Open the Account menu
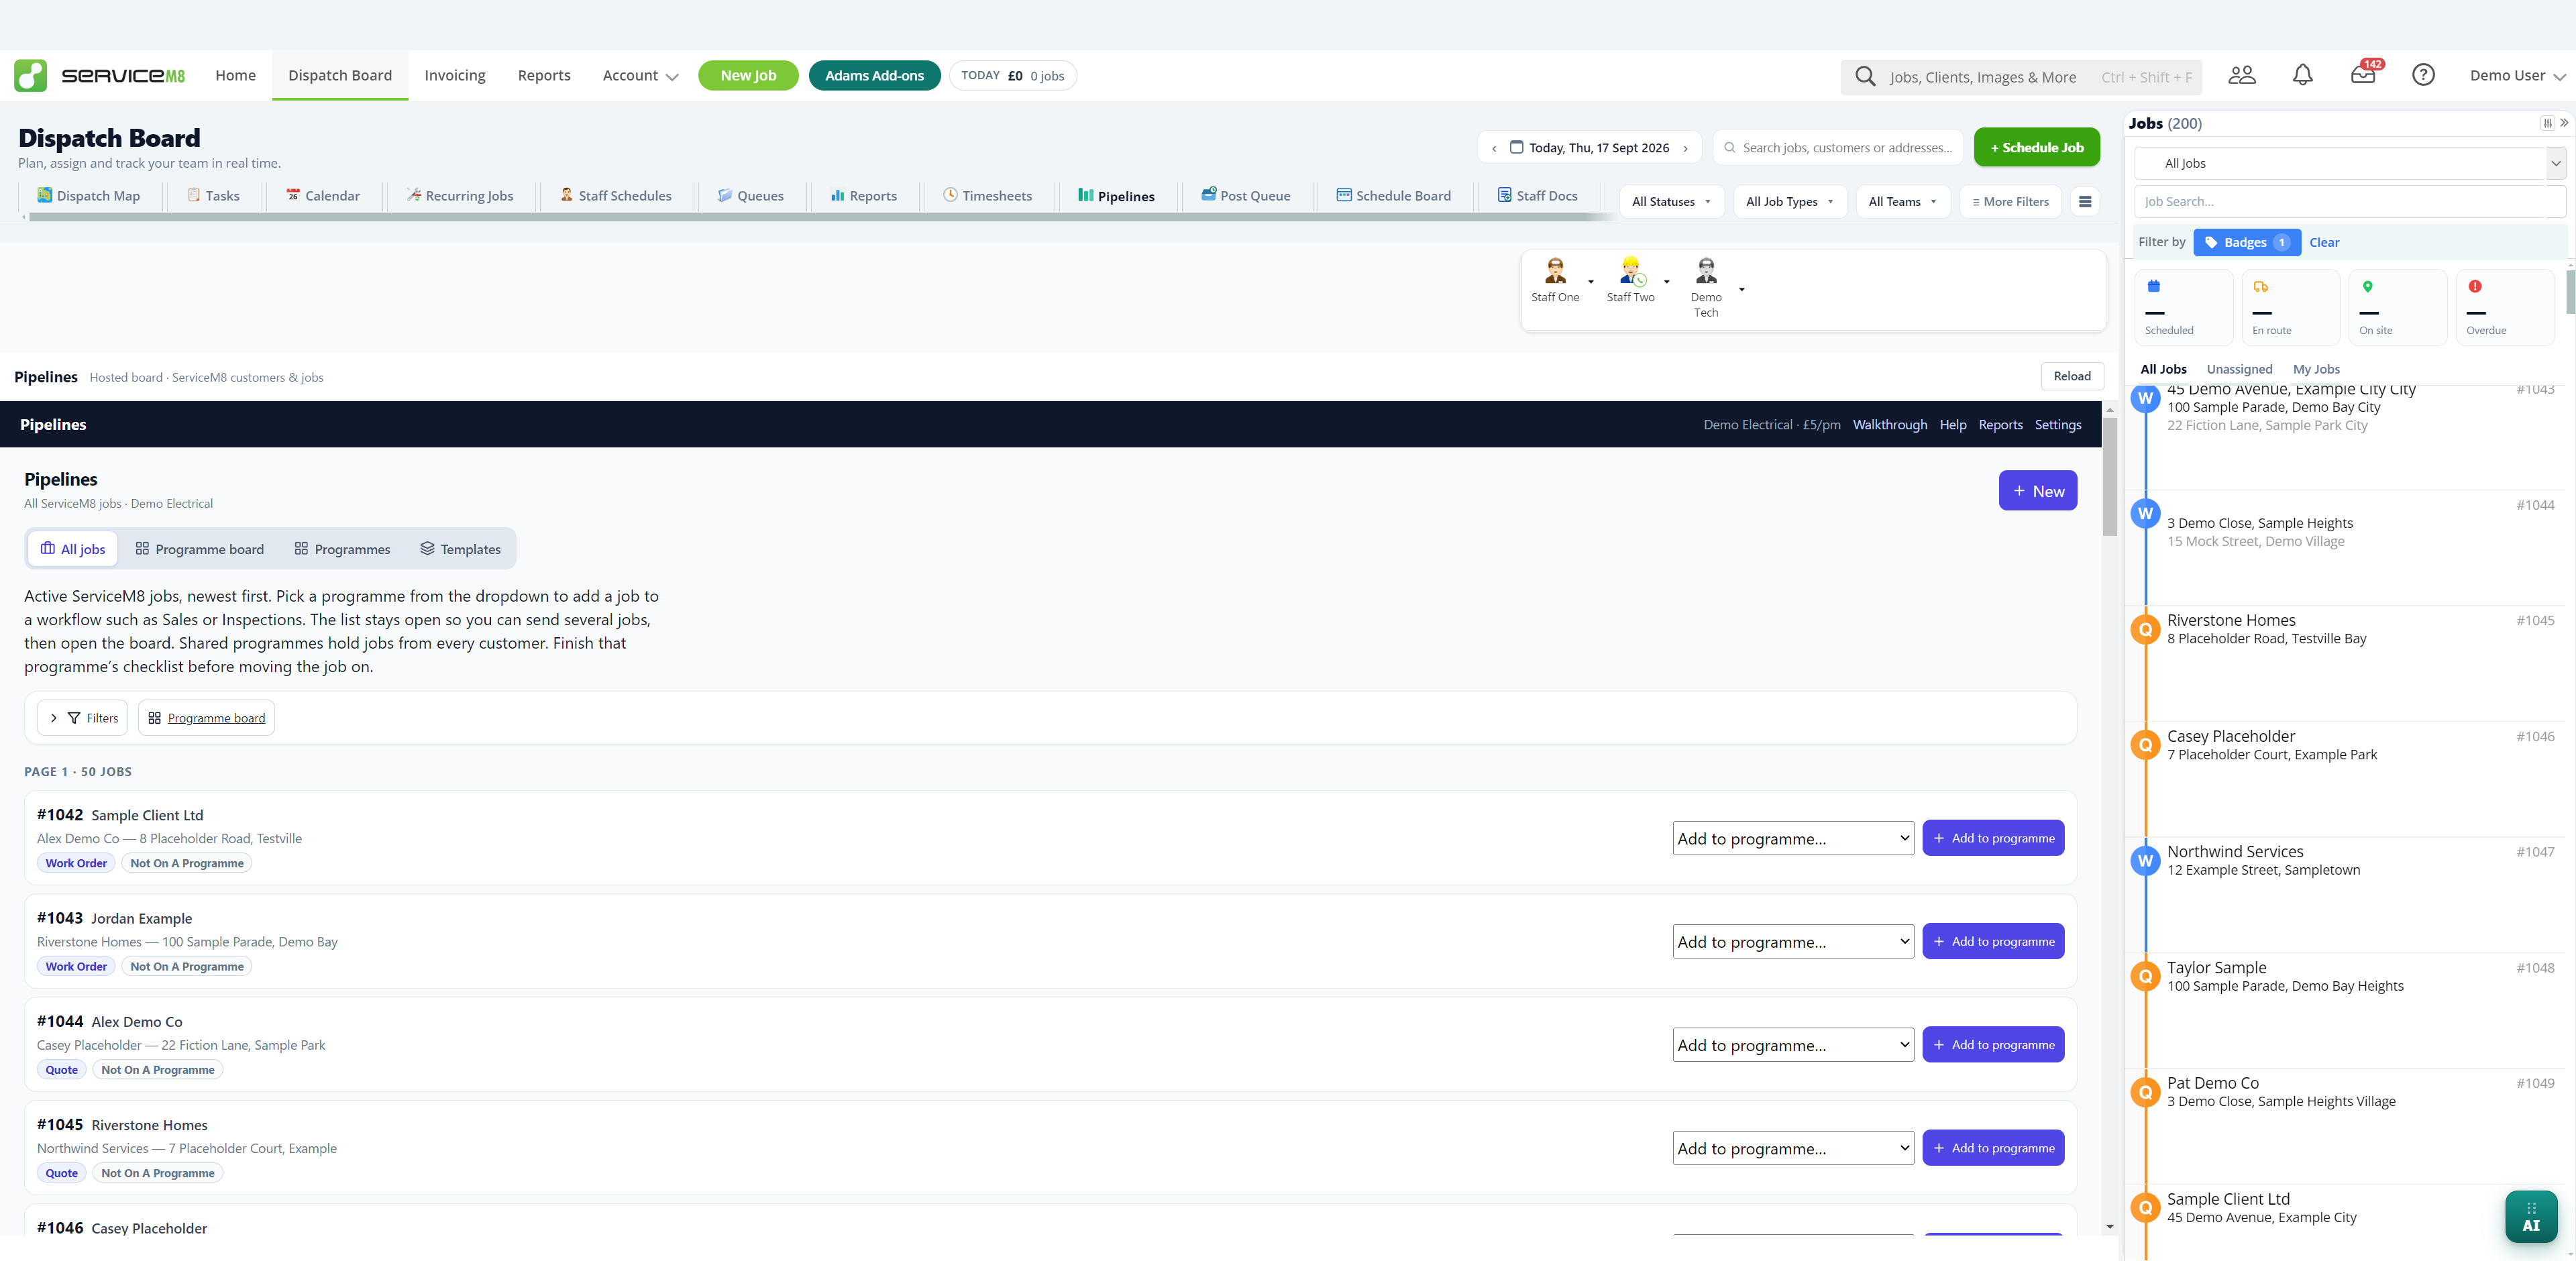This screenshot has width=2576, height=1261. 640,76
